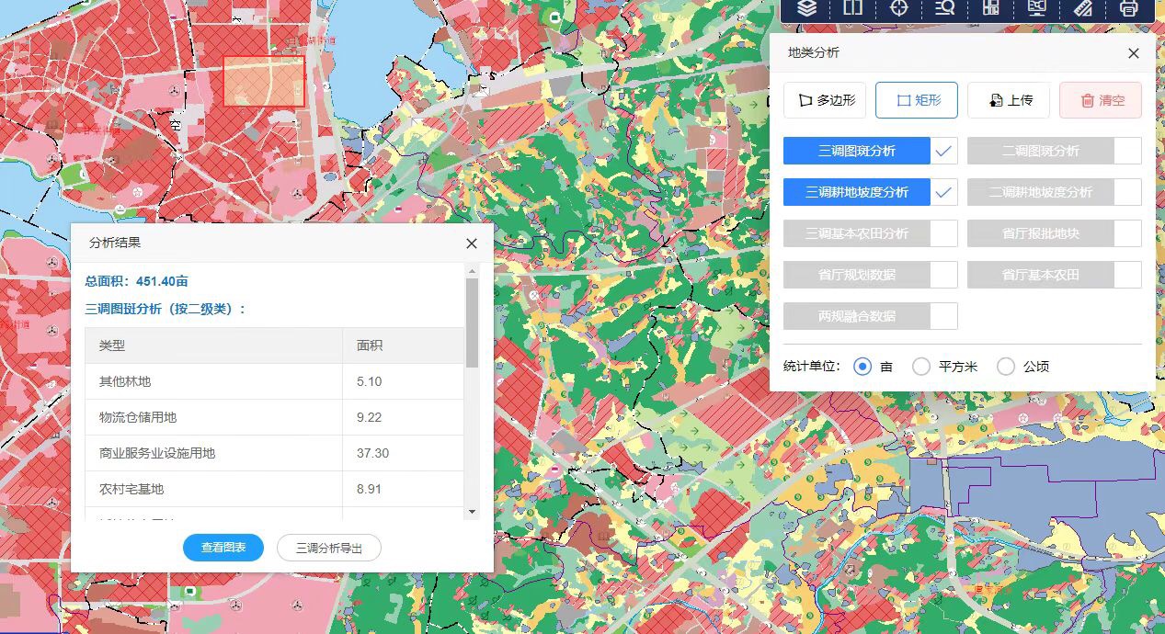The image size is (1165, 634).
Task: Open the layers stack tool
Action: (x=807, y=8)
